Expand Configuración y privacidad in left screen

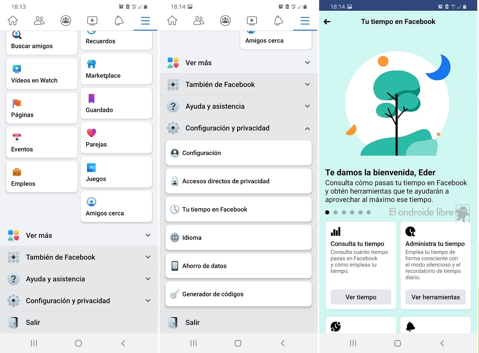79,301
